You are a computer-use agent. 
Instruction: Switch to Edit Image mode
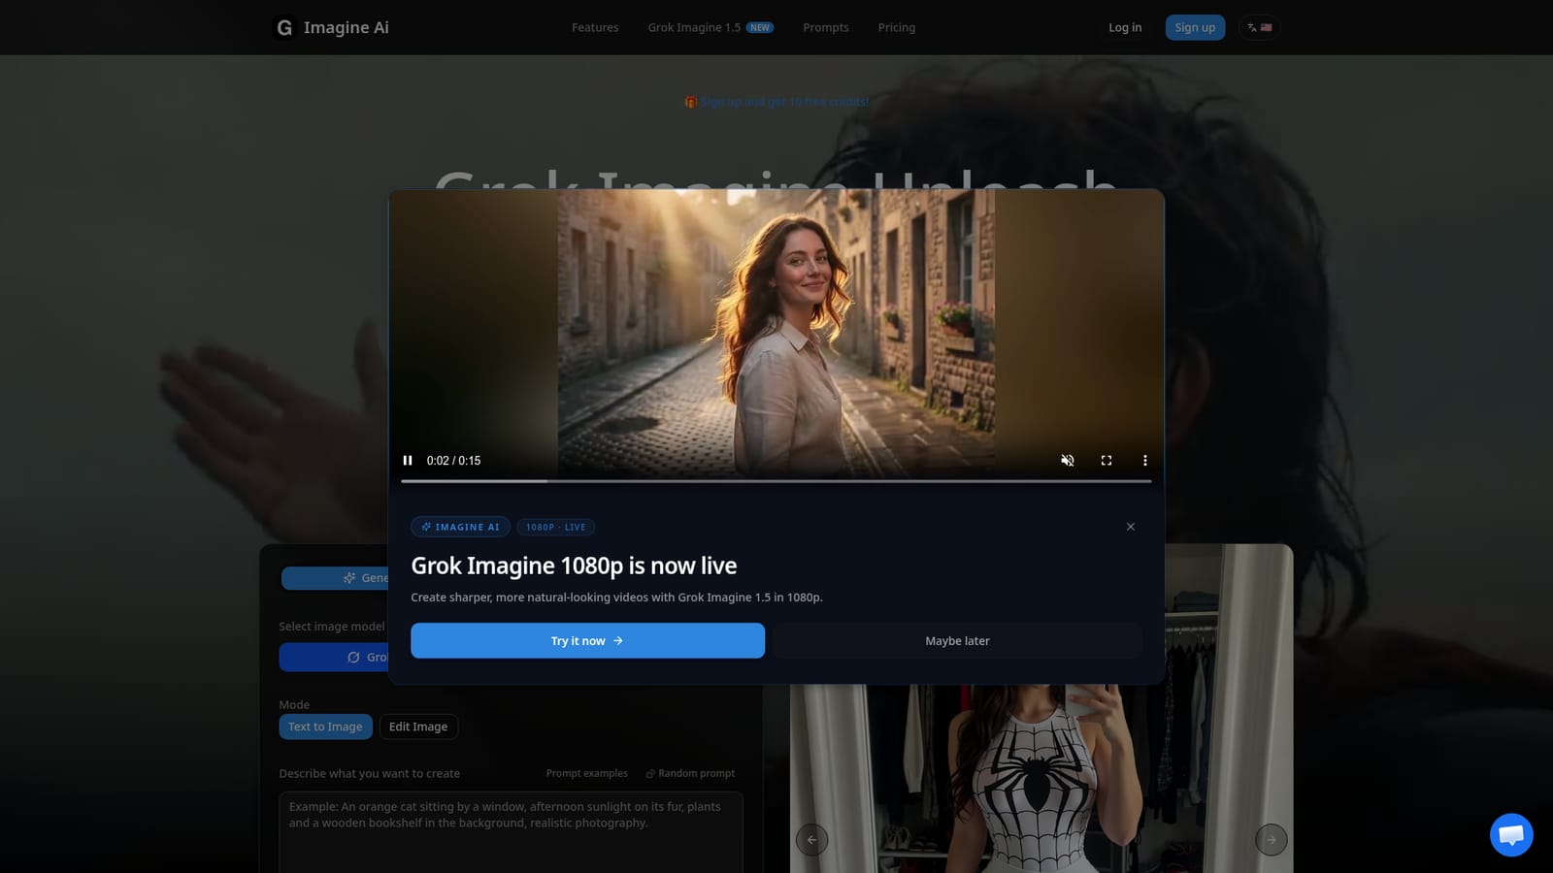tap(418, 727)
